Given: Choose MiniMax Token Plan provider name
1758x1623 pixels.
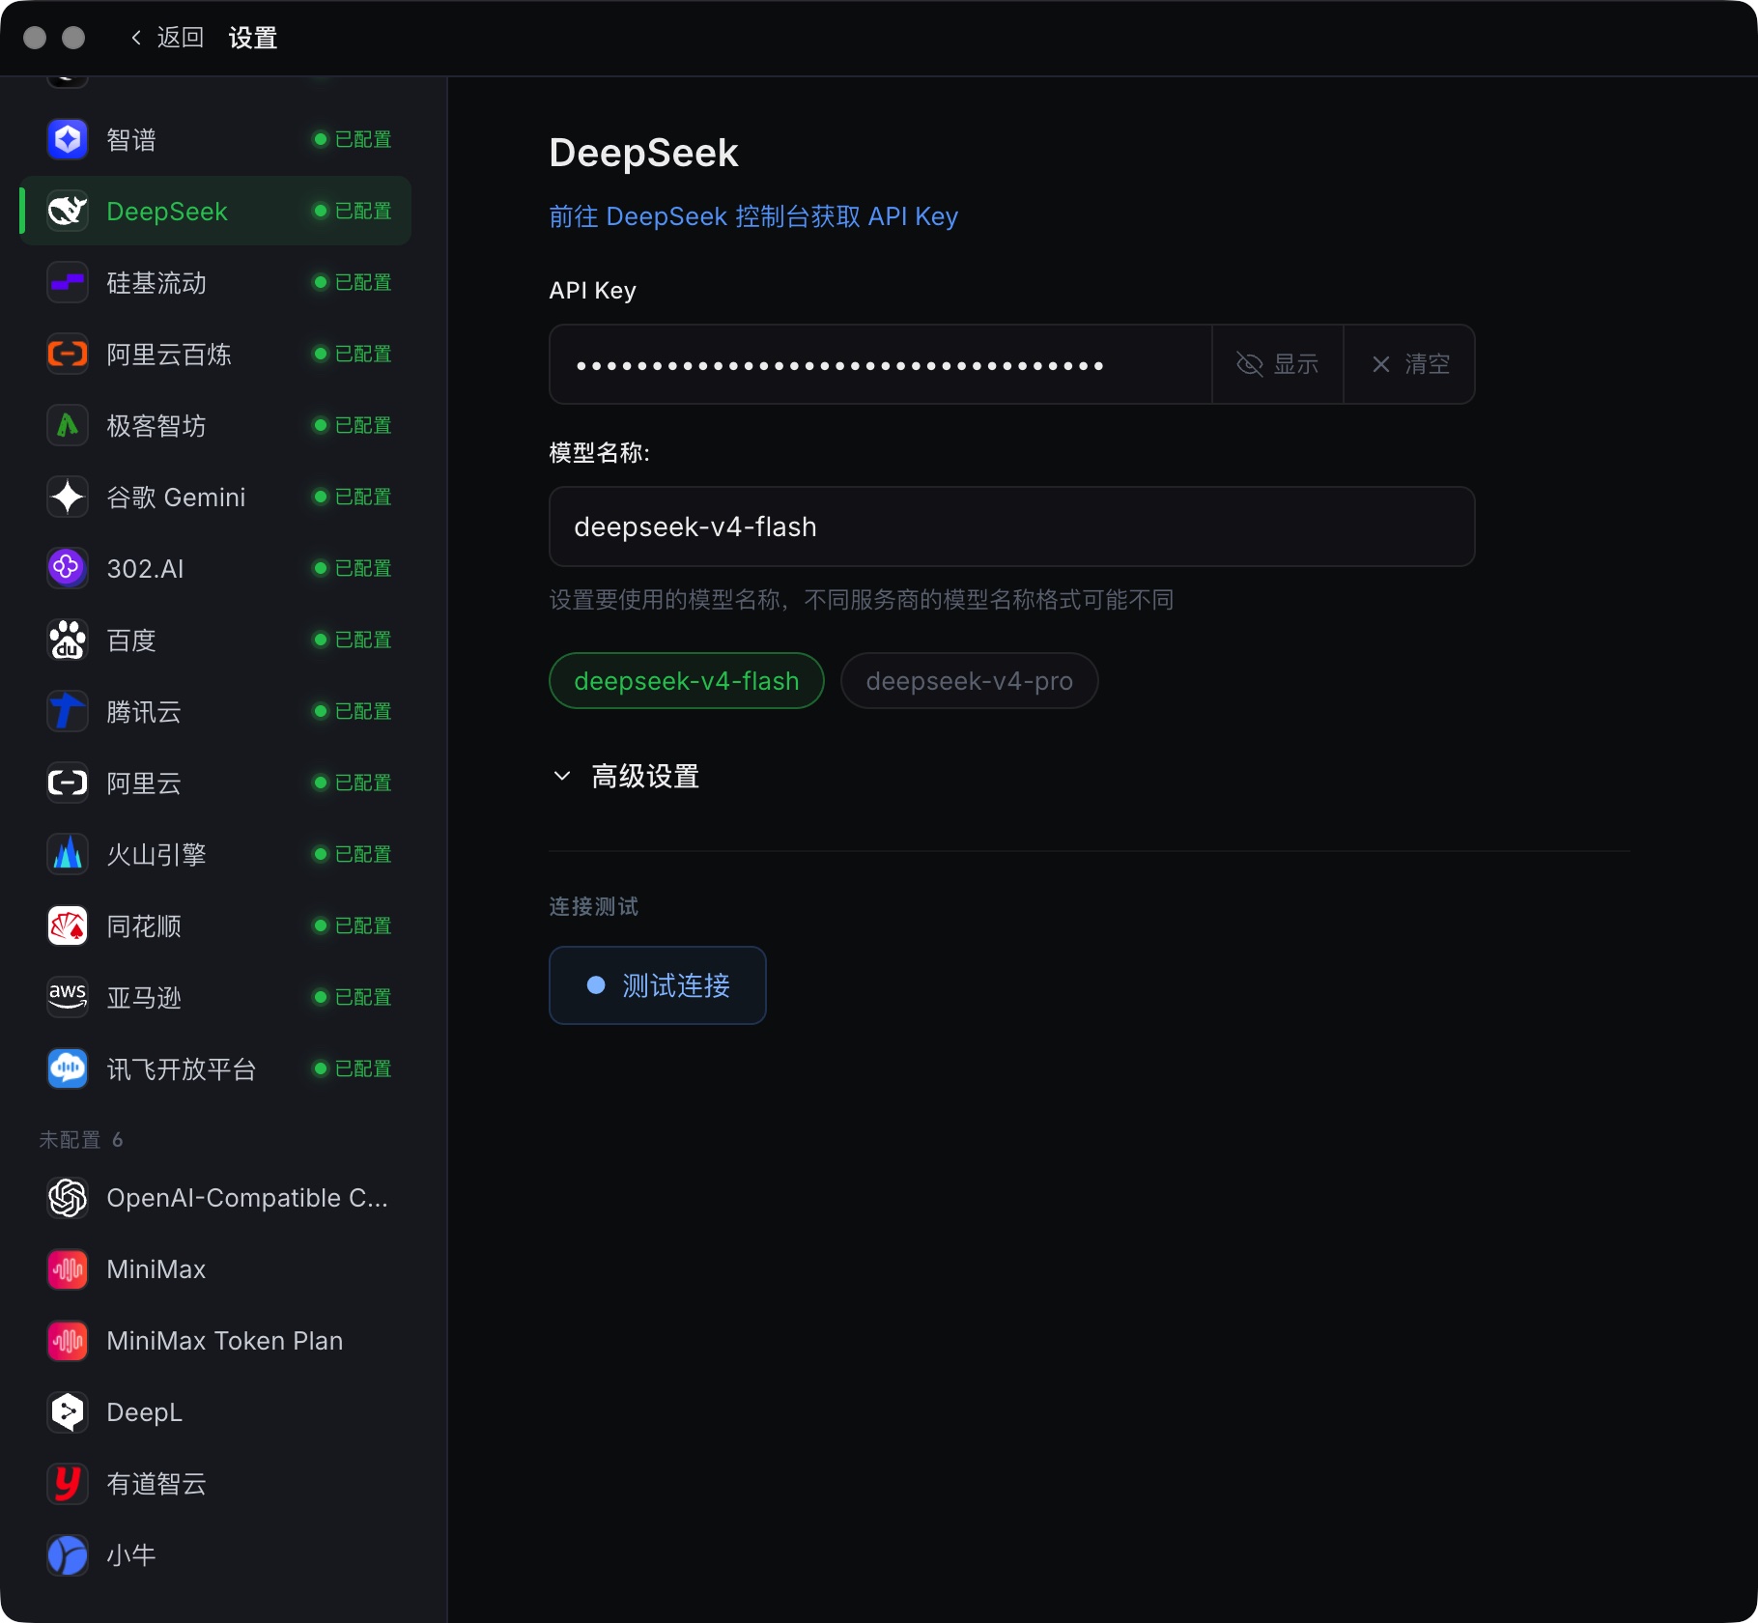Looking at the screenshot, I should (x=225, y=1342).
